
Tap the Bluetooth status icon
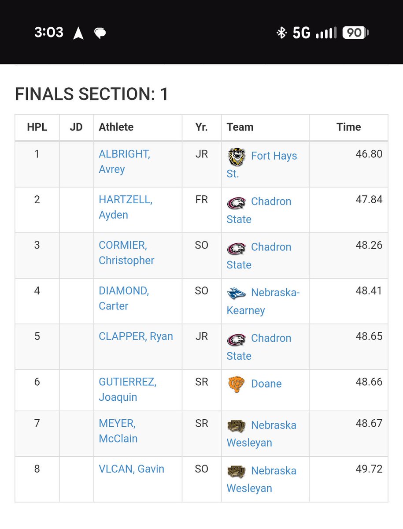pyautogui.click(x=281, y=33)
